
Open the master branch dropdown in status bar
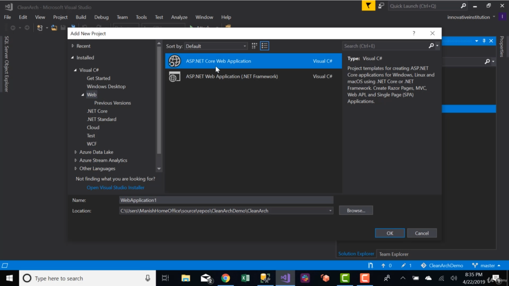(x=487, y=266)
